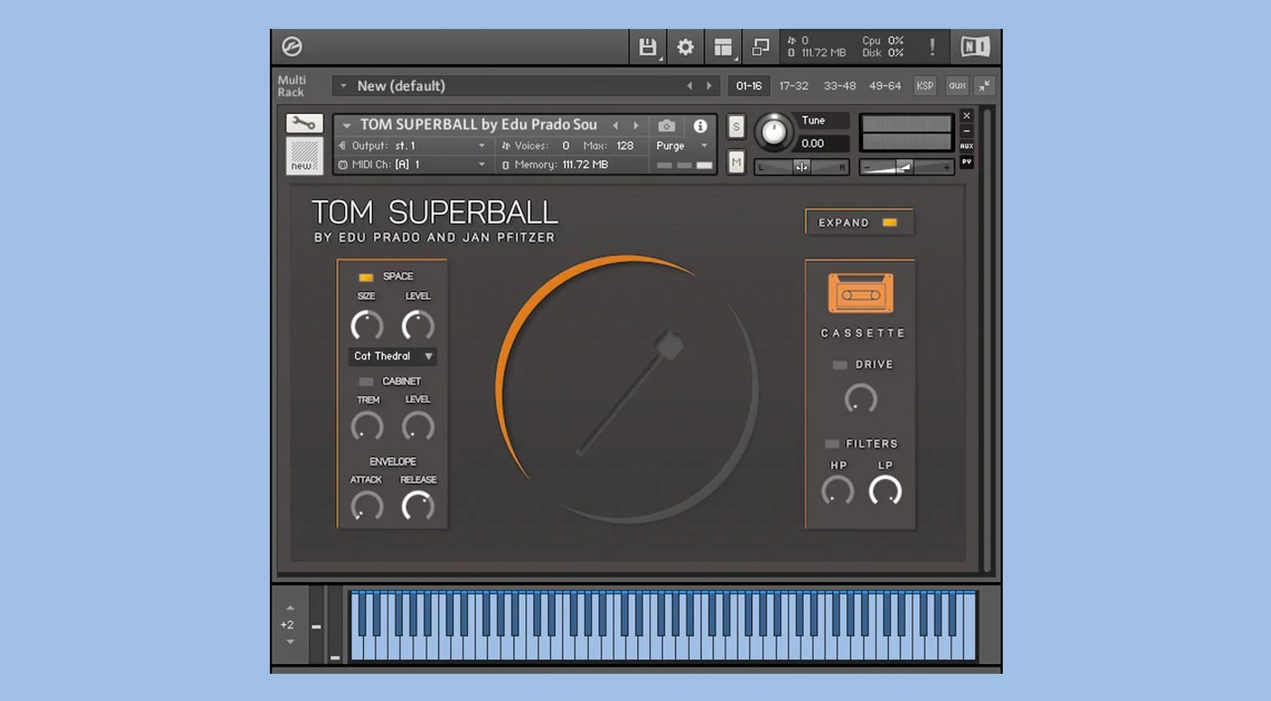
Task: Mute the instrument with M button
Action: tap(736, 162)
